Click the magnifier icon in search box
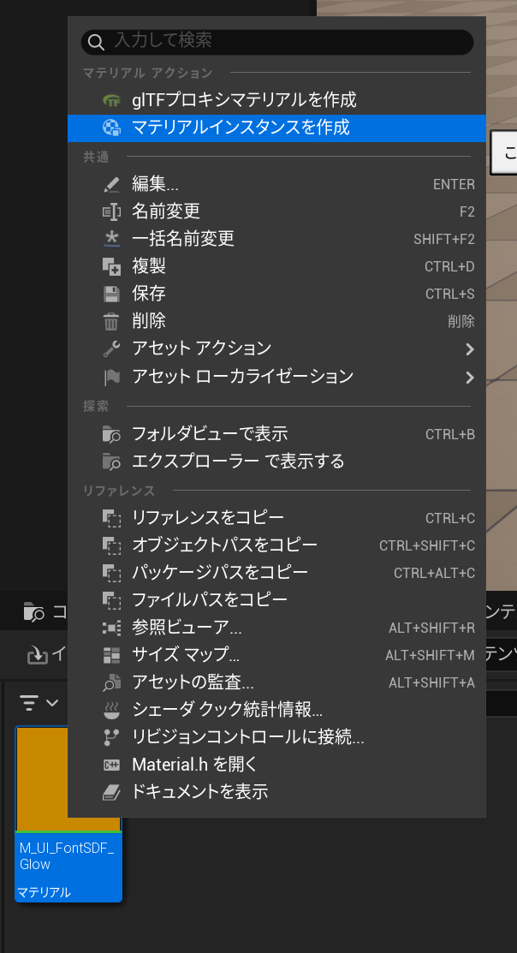Viewport: 517px width, 953px height. (96, 42)
